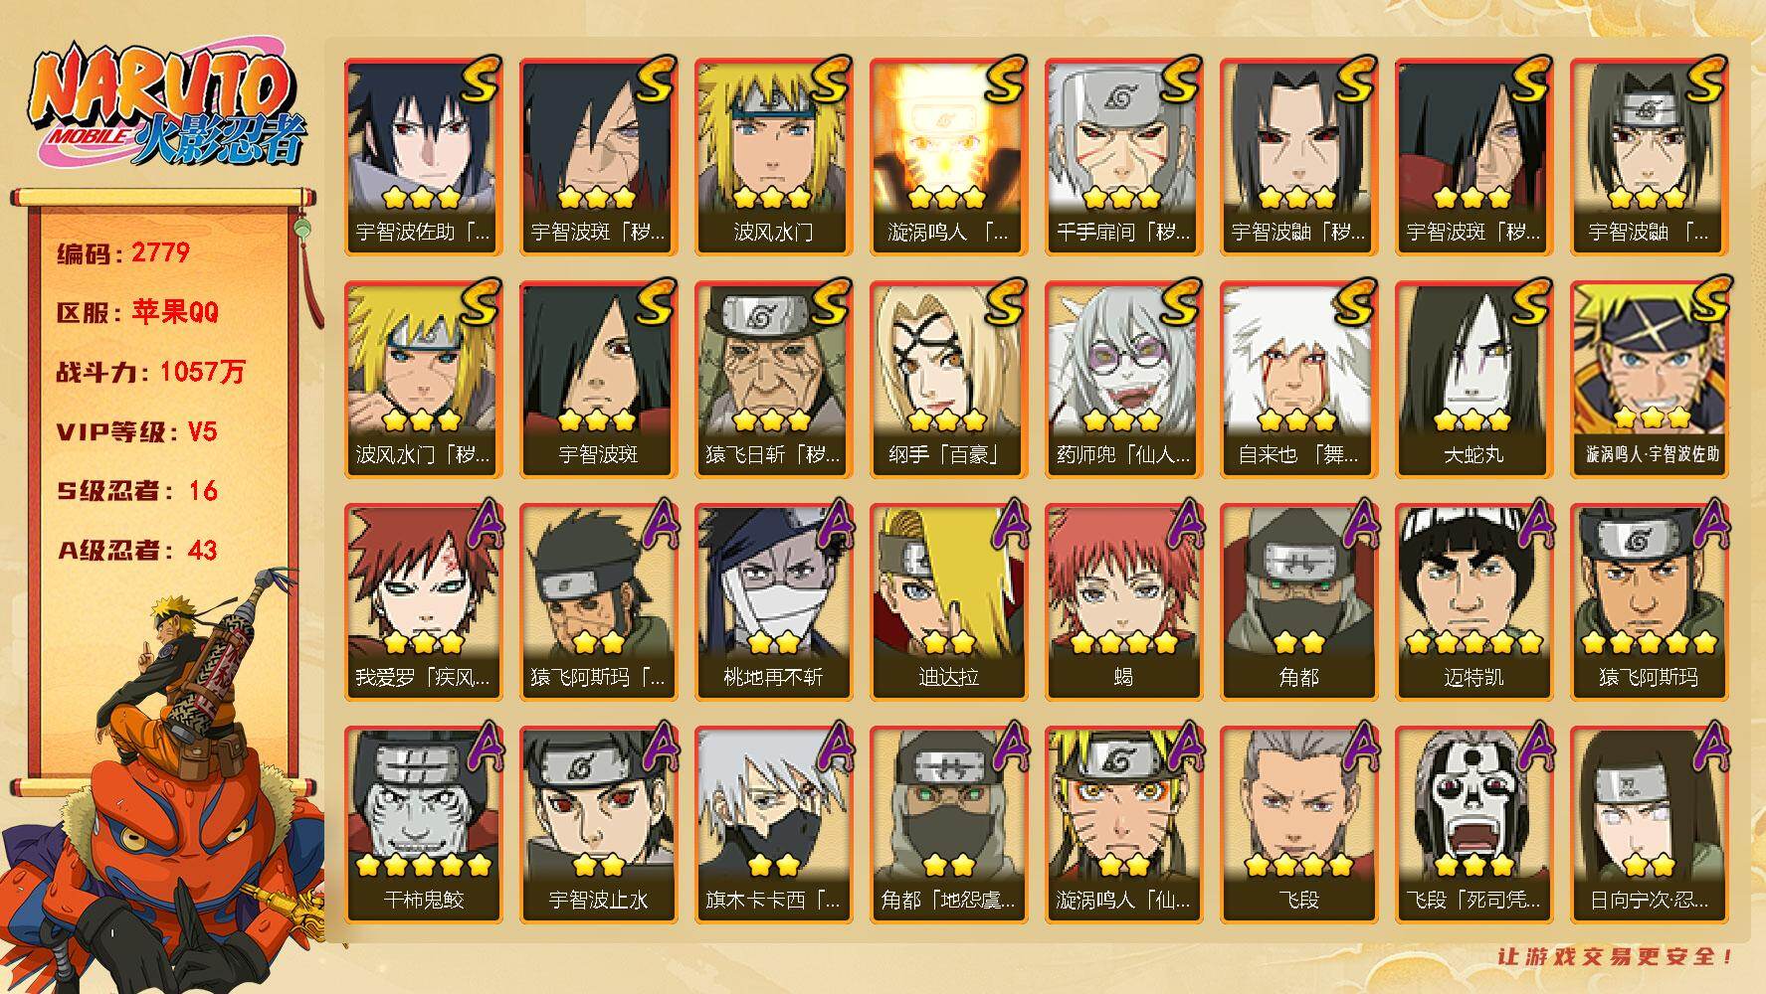
Task: Click the 大蛇丸 ninja portrait card
Action: click(1473, 380)
